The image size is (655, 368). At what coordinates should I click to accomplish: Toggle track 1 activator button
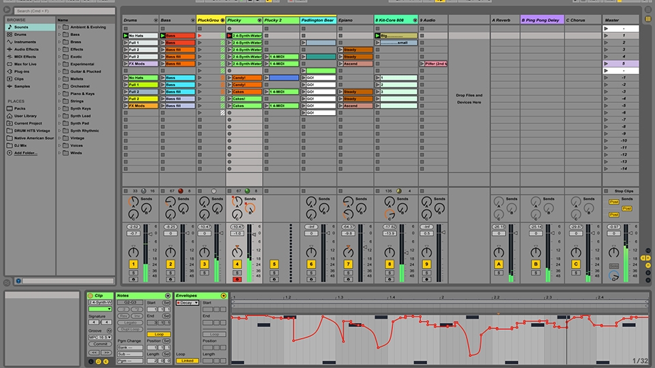(133, 264)
